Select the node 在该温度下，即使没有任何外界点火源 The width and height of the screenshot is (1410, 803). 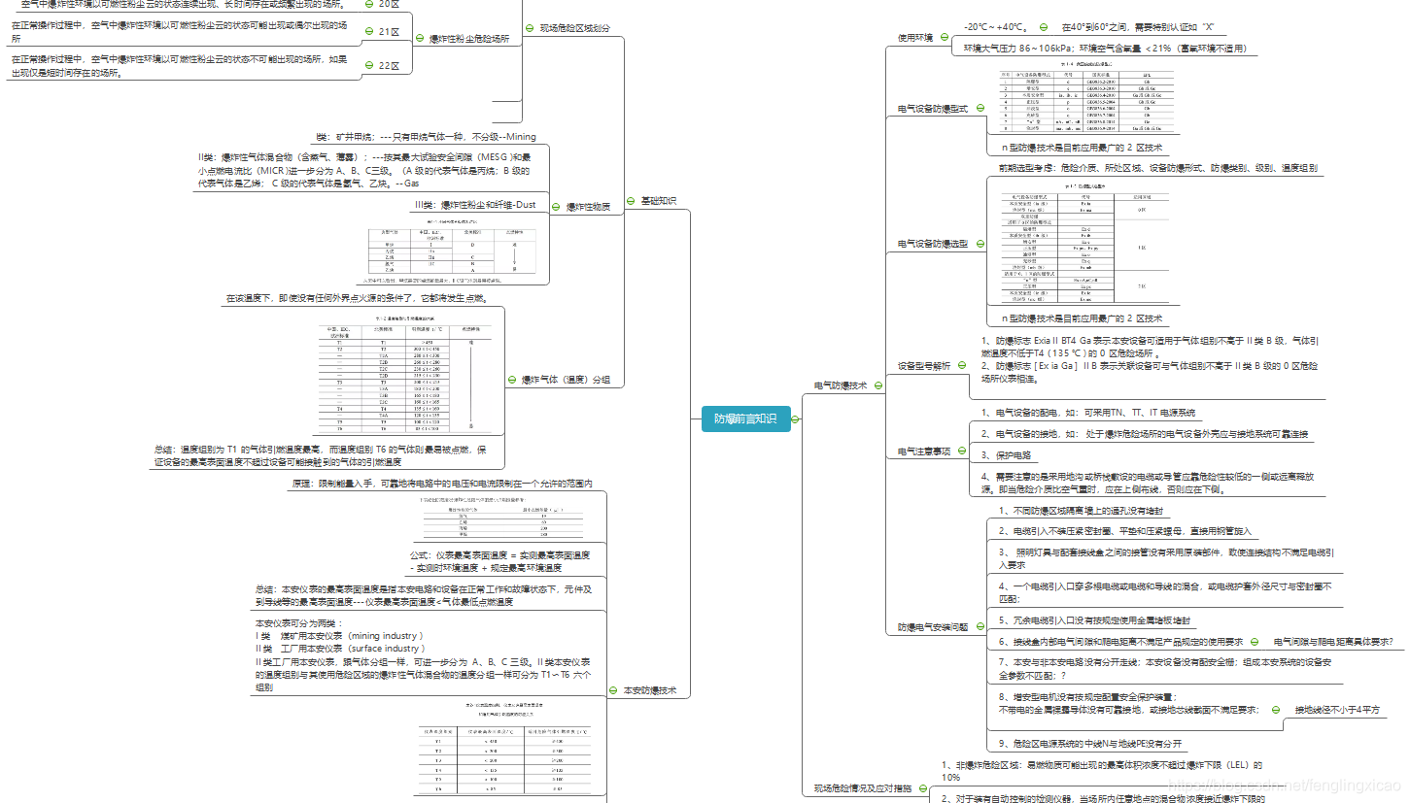pyautogui.click(x=356, y=298)
